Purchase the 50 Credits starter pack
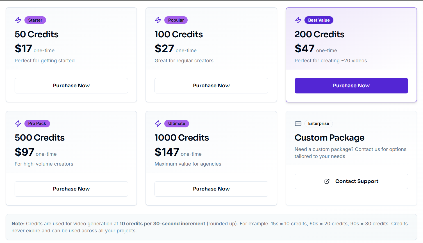423x243 pixels. [71, 86]
